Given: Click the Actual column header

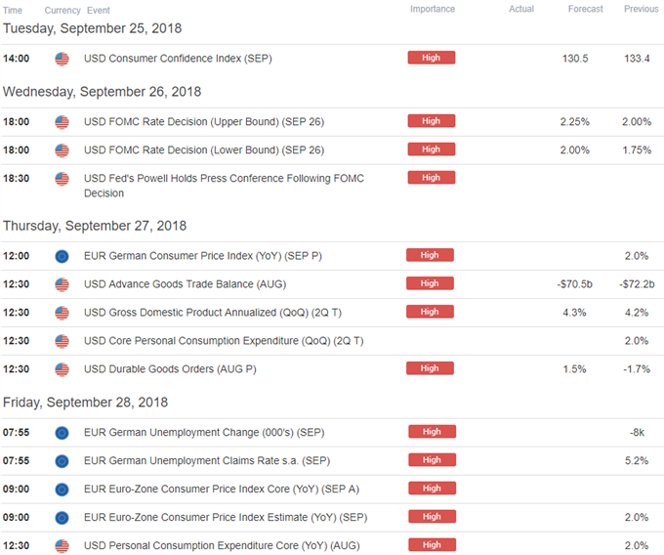Looking at the screenshot, I should pyautogui.click(x=521, y=9).
